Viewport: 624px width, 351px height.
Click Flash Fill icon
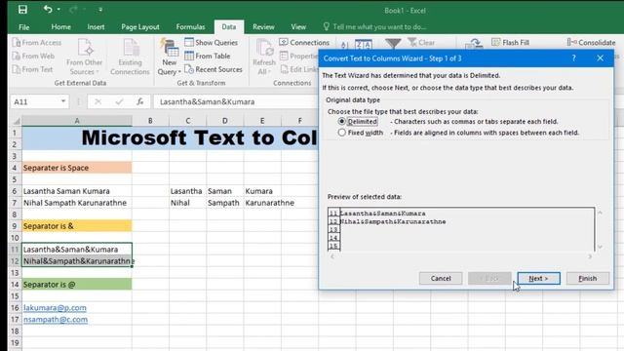tap(496, 42)
